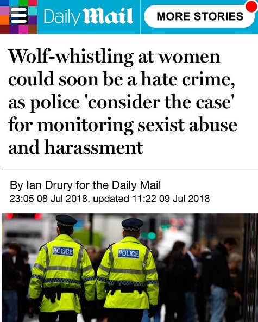Open the hamburger menu icon
This screenshot has height=322, width=258.
pos(18,16)
